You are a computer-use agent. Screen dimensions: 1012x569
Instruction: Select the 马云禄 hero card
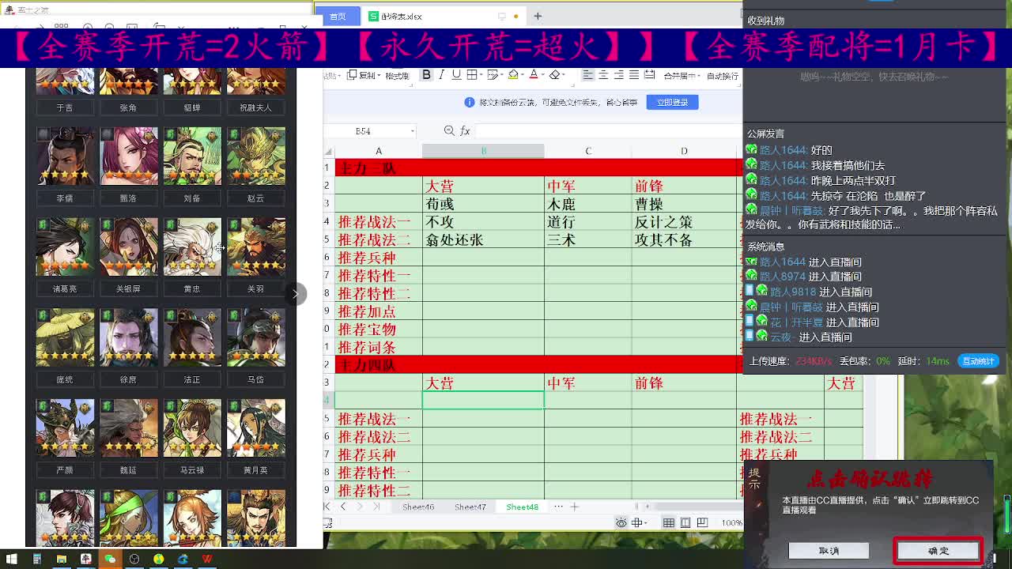click(192, 437)
